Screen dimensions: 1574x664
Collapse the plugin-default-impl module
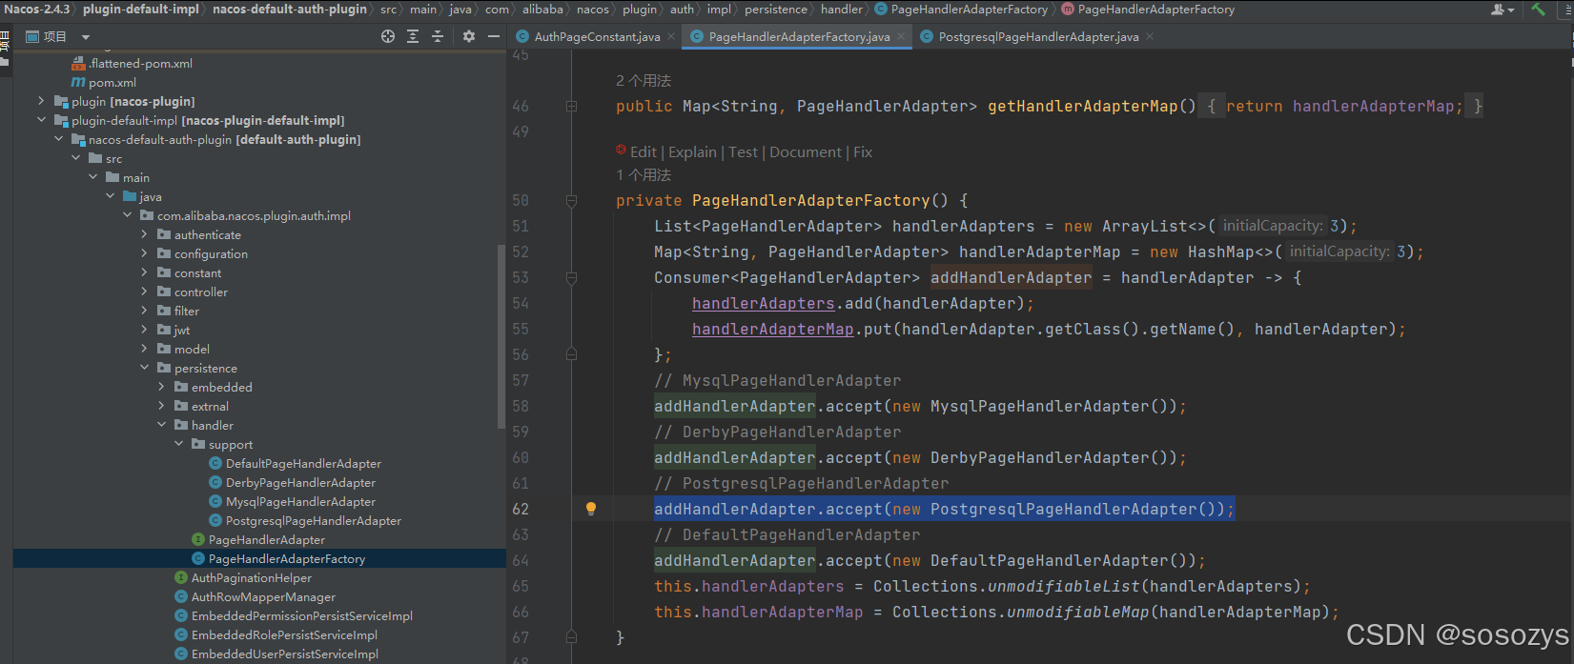click(x=41, y=121)
